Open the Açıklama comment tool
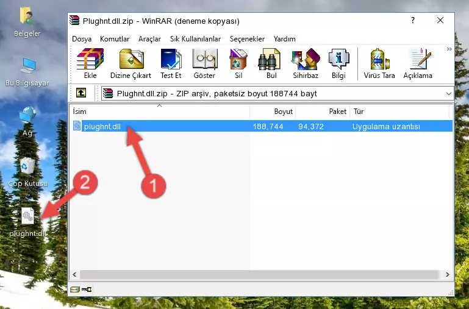469x309 pixels. pyautogui.click(x=418, y=63)
